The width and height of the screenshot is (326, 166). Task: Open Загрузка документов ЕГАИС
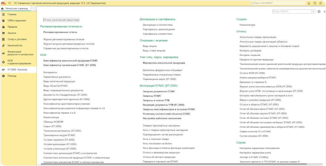[x=159, y=91]
